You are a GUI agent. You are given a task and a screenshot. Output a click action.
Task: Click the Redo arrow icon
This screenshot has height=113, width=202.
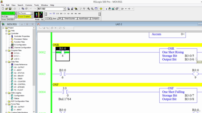click(x=35, y=9)
